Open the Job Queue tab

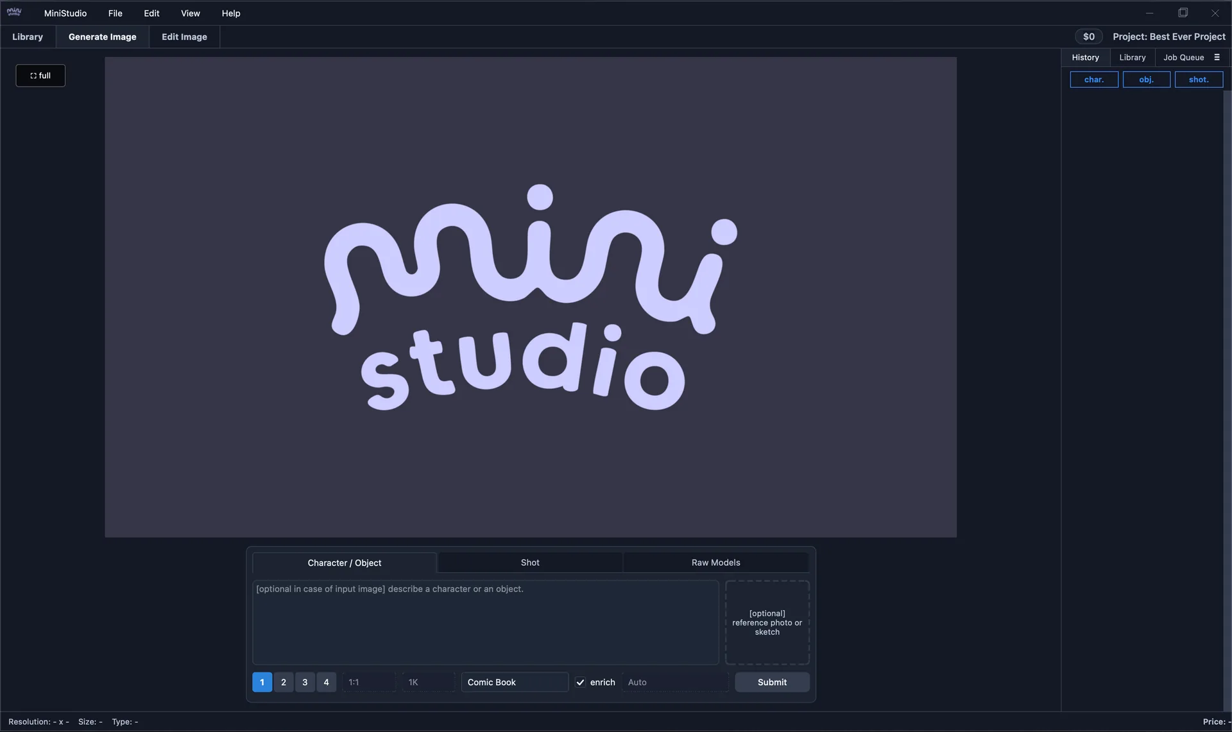1184,57
